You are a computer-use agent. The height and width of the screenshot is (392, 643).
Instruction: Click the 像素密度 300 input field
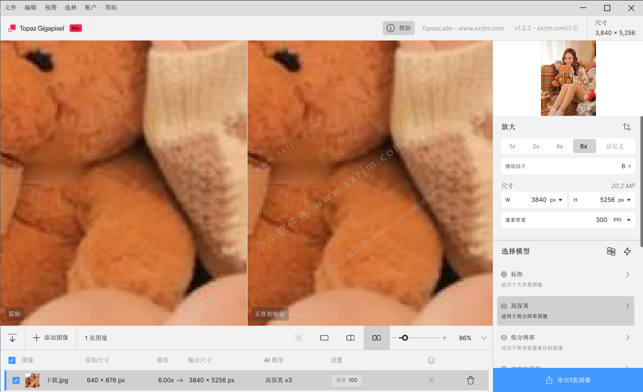(x=568, y=220)
